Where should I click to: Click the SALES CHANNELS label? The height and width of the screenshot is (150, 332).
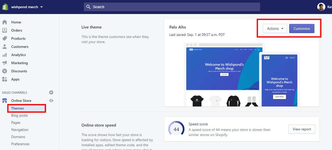tap(15, 92)
